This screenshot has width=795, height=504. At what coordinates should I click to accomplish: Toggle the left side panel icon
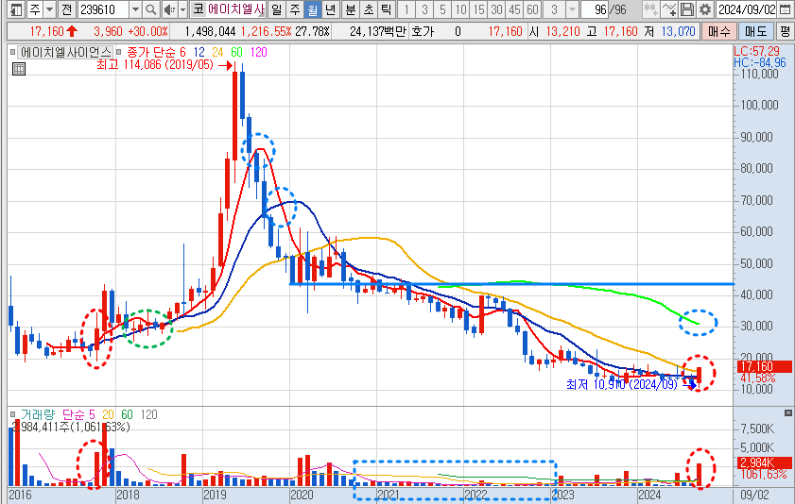pos(16,9)
